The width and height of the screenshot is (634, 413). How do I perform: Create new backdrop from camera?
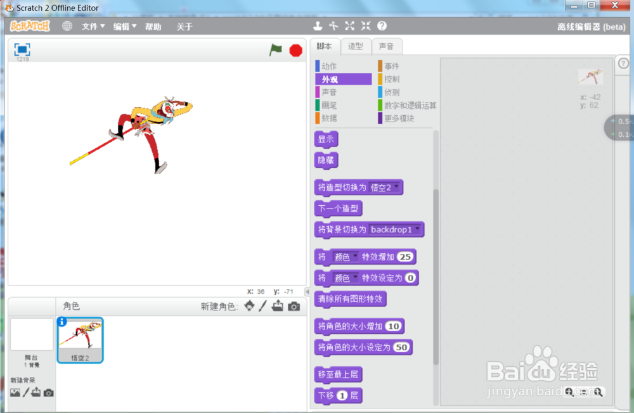(x=49, y=393)
